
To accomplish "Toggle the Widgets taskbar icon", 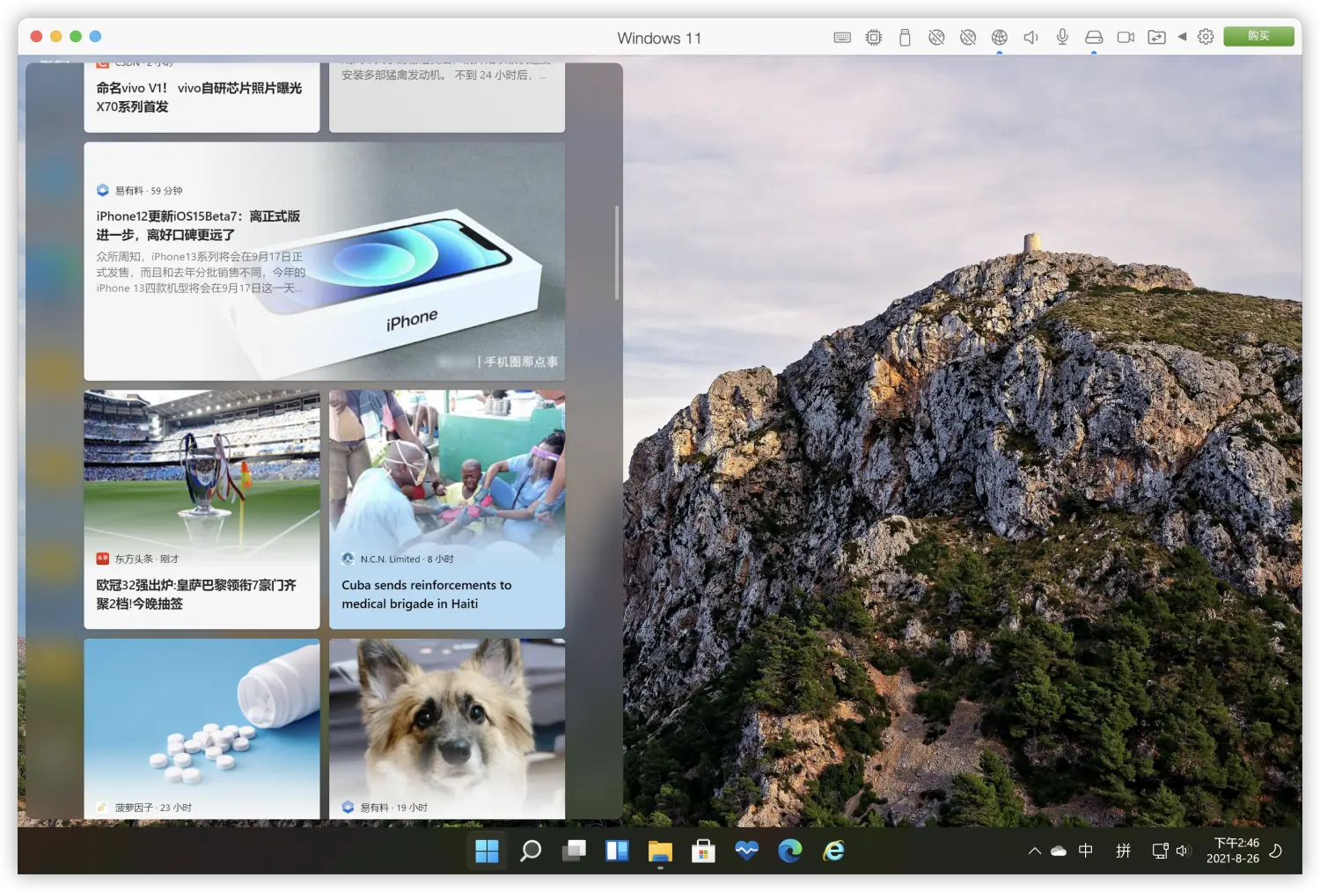I will tap(617, 851).
